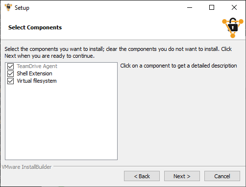Click the orange padlock TeamDrive logo

coord(233,28)
